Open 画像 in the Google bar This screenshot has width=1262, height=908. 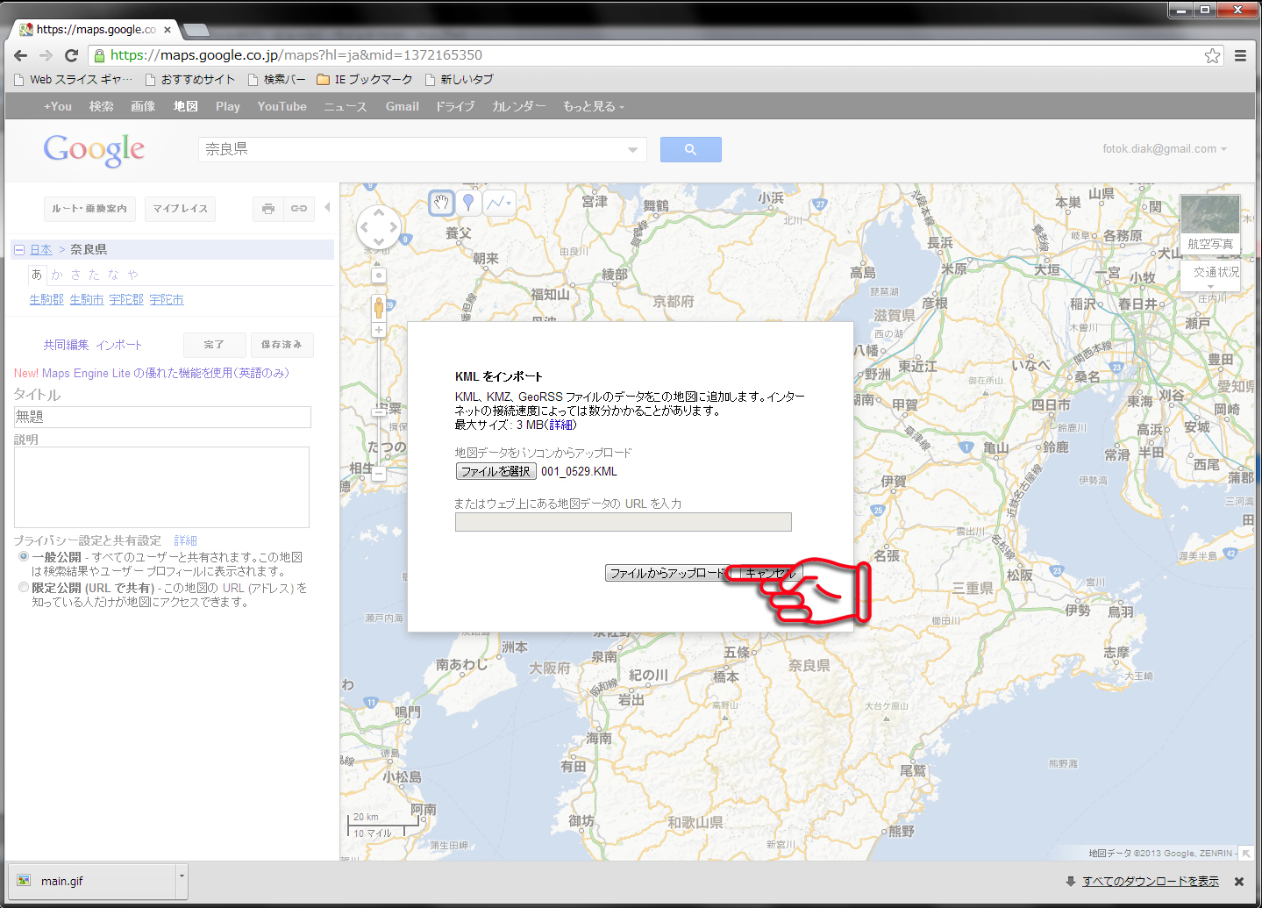pyautogui.click(x=143, y=106)
